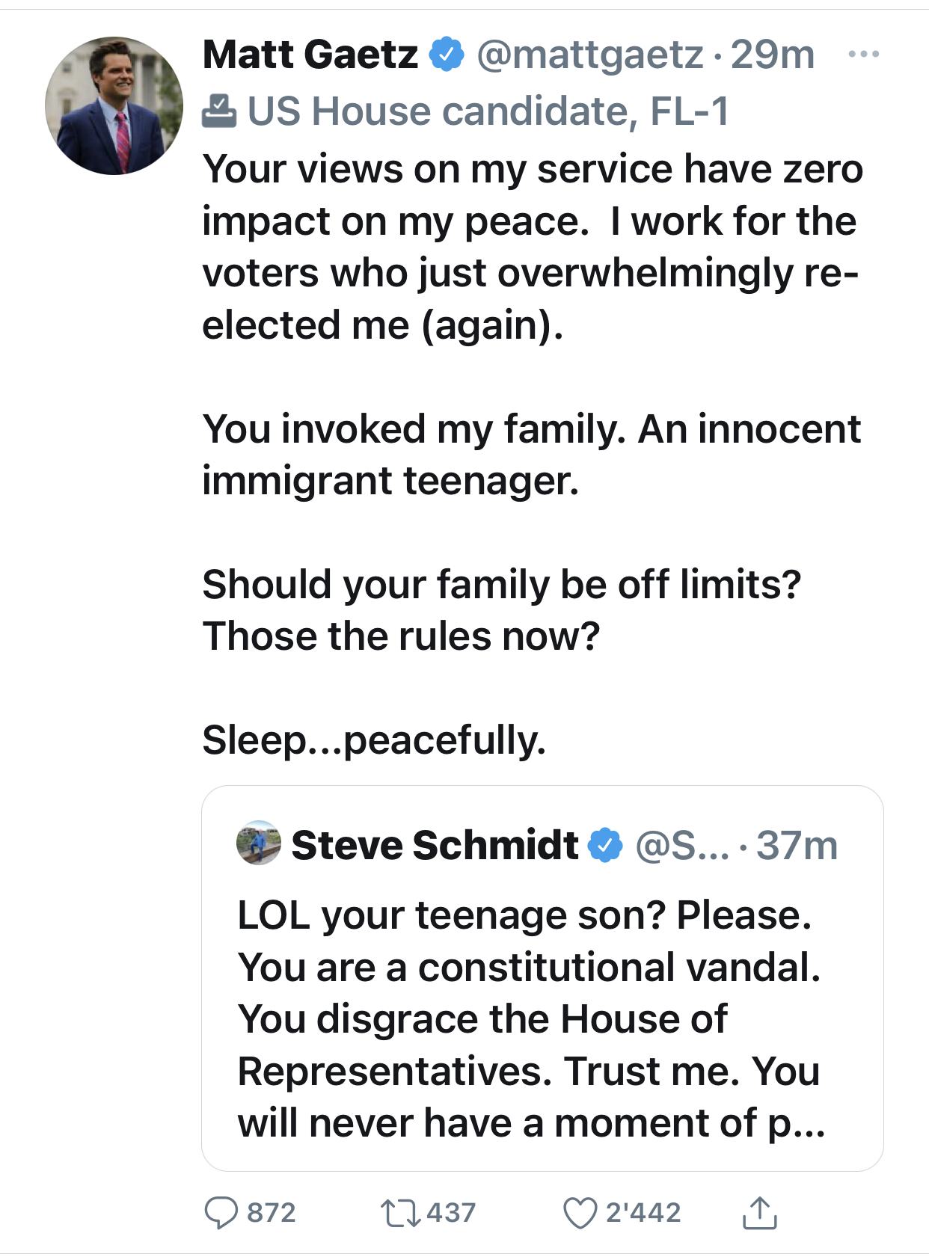Tap the reply speech bubble icon
The width and height of the screenshot is (929, 1257).
[x=221, y=1212]
